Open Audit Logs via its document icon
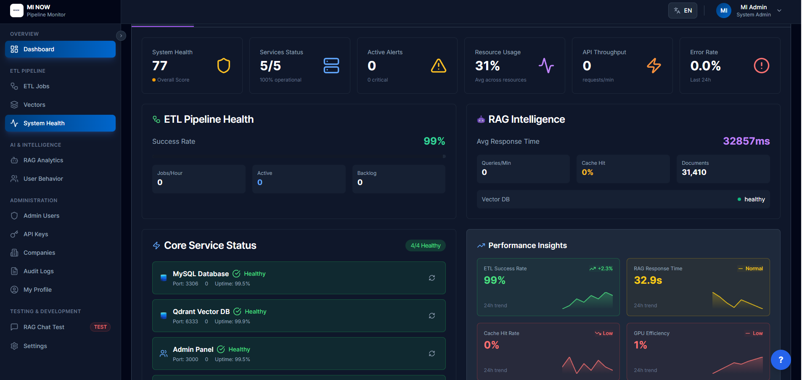The image size is (802, 380). pyautogui.click(x=14, y=271)
